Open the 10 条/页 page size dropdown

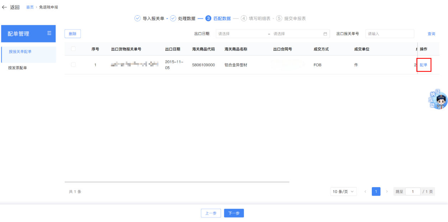(x=343, y=192)
